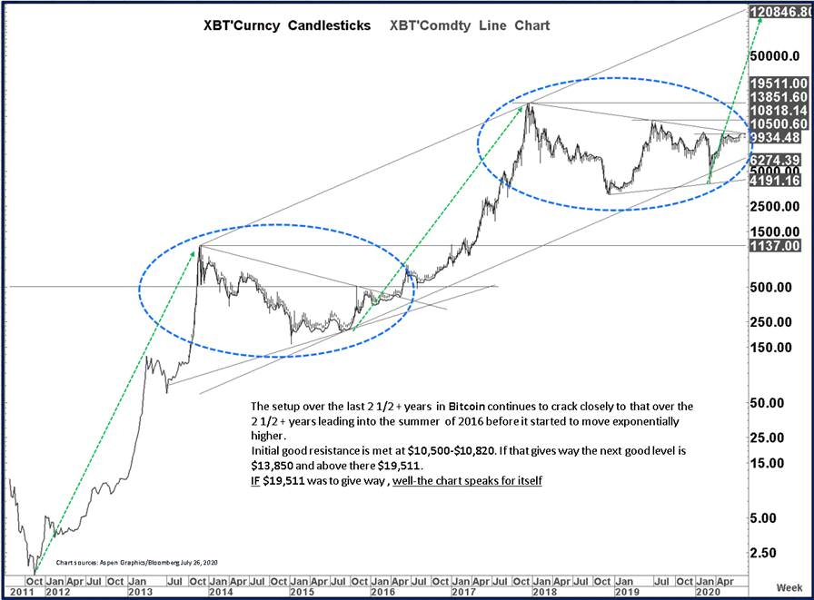Select the 1500.00 axis value
This screenshot has height=600, width=814.
tap(775, 231)
